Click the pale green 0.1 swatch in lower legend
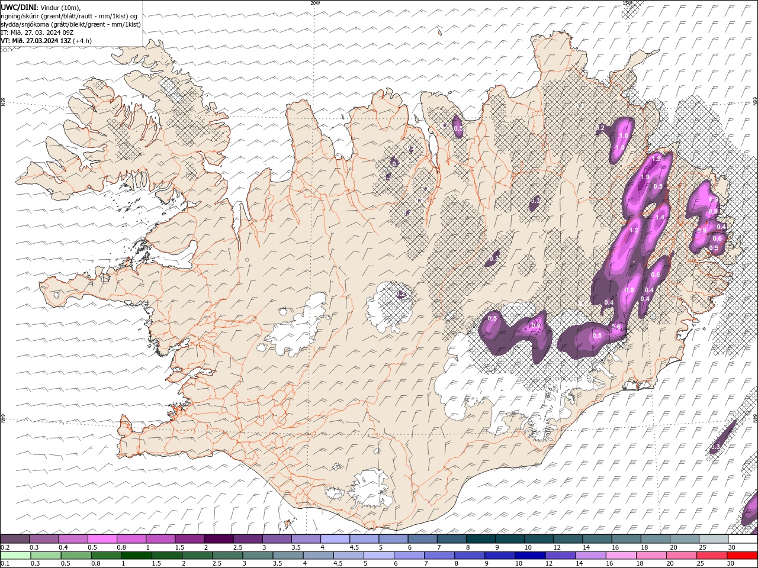The image size is (758, 568). (x=15, y=556)
